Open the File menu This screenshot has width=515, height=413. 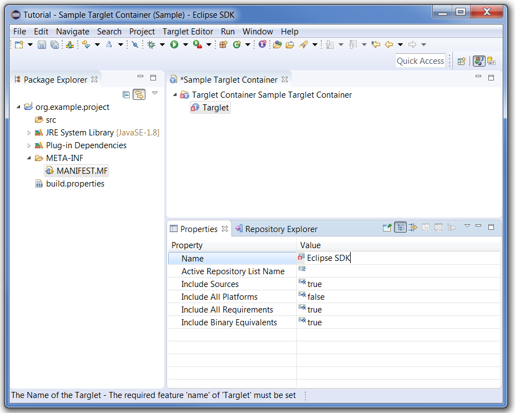(20, 32)
